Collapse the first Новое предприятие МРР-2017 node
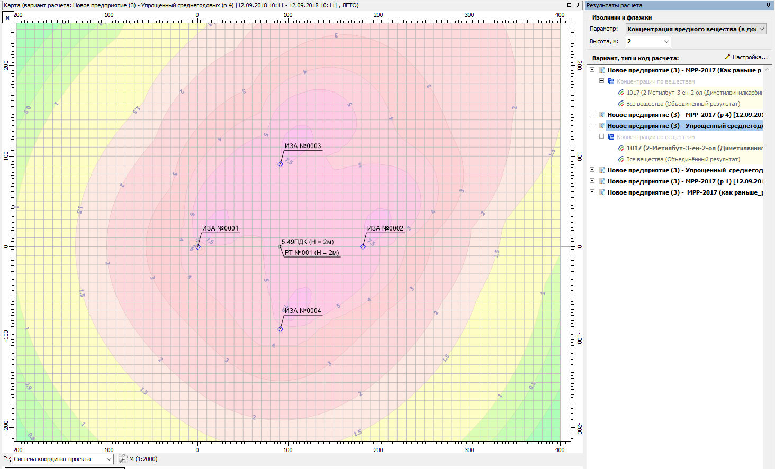775x469 pixels. (592, 70)
